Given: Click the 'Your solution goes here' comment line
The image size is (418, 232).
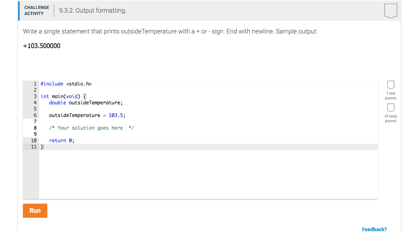Looking at the screenshot, I should point(91,128).
